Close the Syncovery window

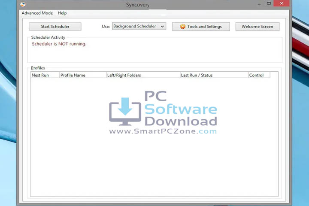(x=282, y=3)
